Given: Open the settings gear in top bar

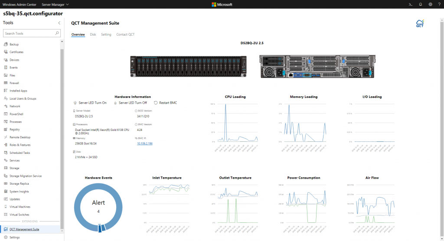Looking at the screenshot, I should pos(430,4).
